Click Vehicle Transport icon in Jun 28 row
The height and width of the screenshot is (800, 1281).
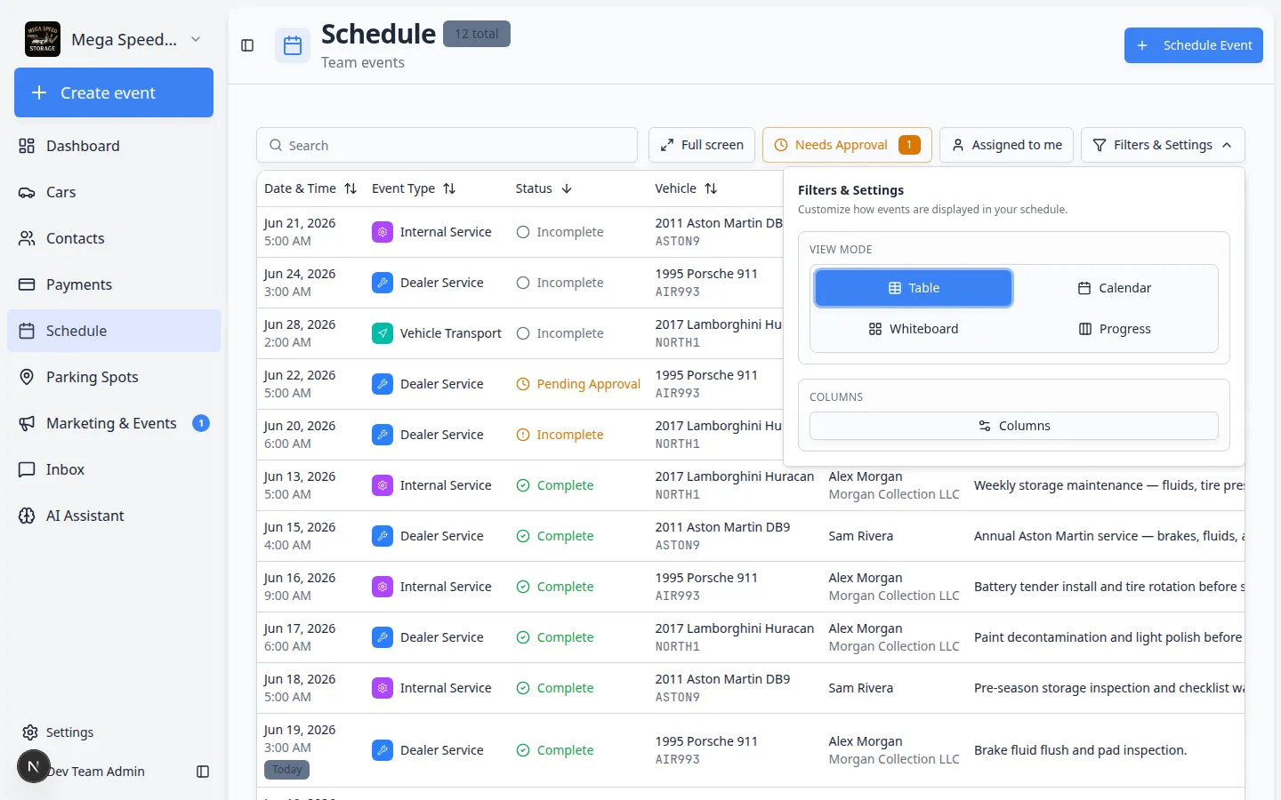[x=383, y=333]
